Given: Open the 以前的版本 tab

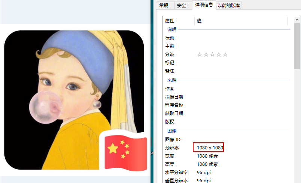Looking at the screenshot, I should coord(228,5).
